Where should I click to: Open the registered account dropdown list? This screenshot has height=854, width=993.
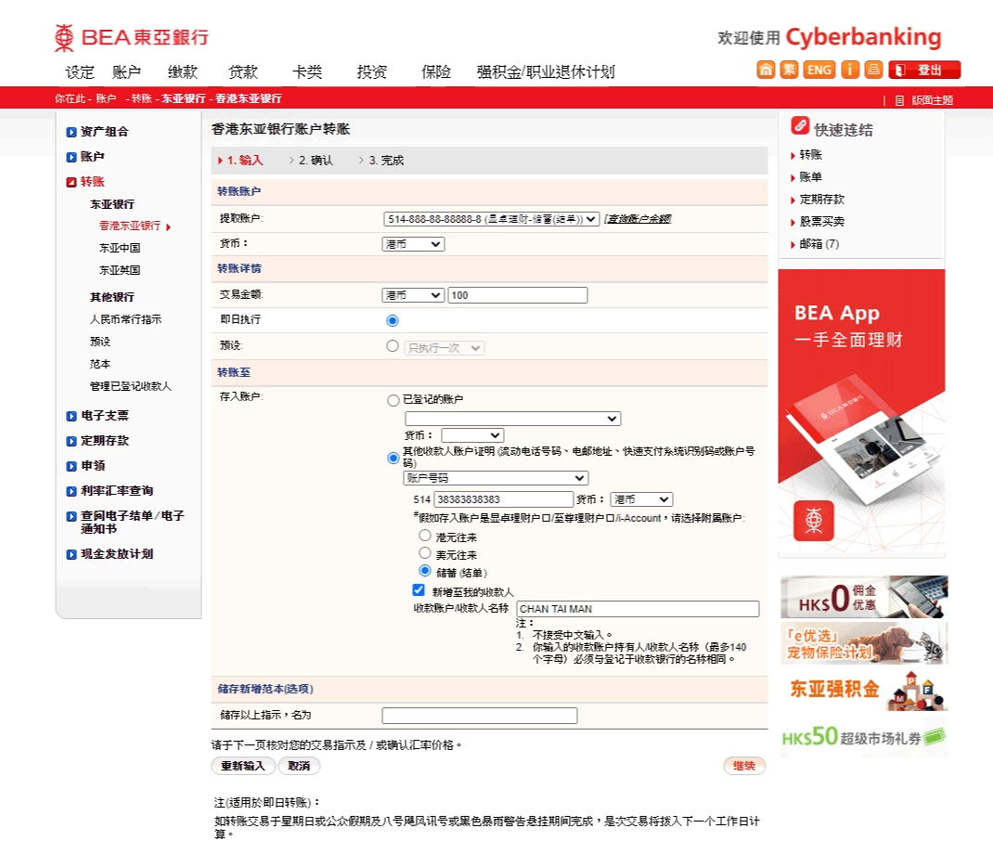tap(513, 419)
